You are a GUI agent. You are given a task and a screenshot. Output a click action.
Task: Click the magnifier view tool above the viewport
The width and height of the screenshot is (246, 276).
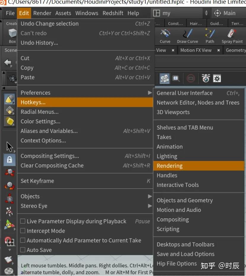click(176, 78)
